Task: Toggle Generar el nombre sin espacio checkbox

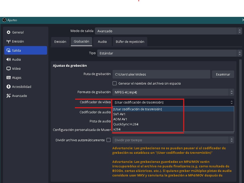Action: 115,83
